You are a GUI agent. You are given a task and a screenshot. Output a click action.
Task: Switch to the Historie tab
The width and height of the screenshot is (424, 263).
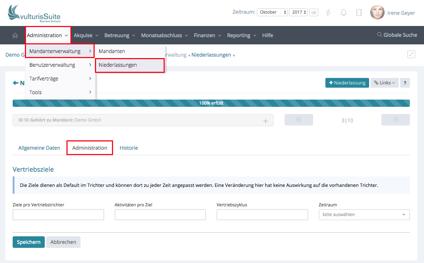[x=129, y=148]
